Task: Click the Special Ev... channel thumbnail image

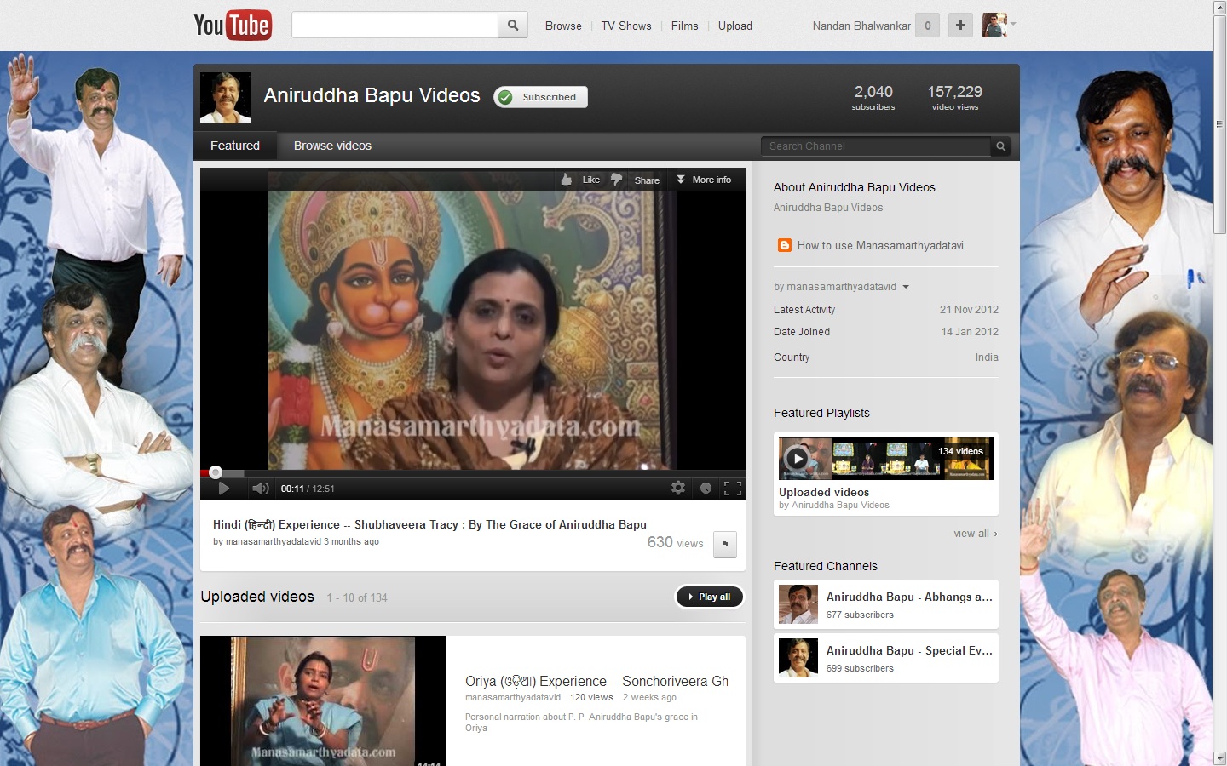Action: pos(798,658)
